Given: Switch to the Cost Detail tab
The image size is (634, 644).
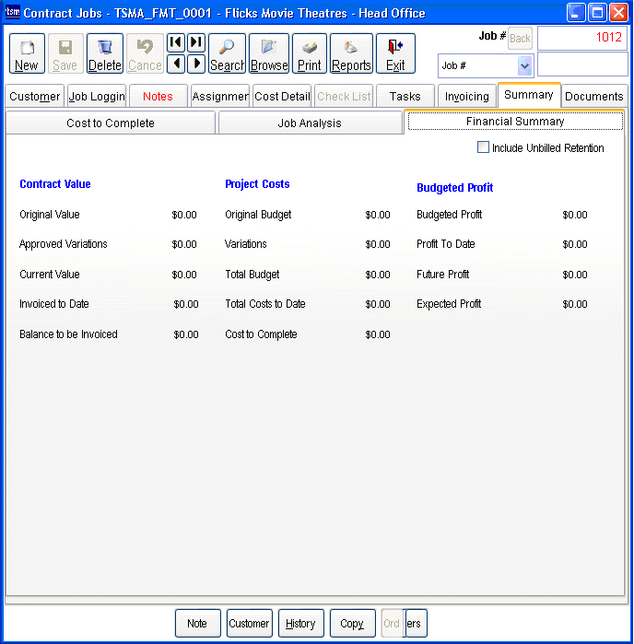Looking at the screenshot, I should tap(282, 96).
